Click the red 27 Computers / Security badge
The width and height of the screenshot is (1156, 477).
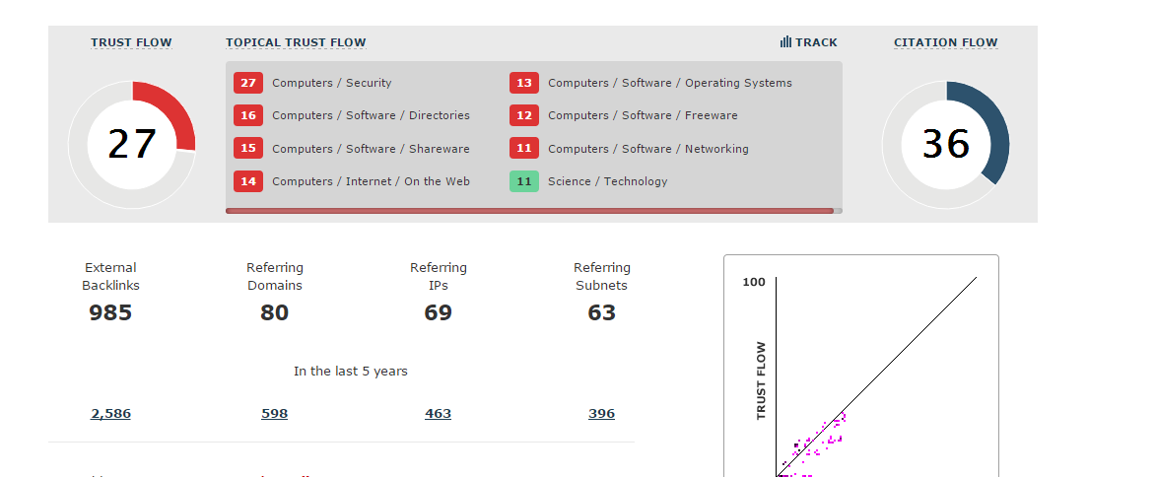click(x=248, y=83)
